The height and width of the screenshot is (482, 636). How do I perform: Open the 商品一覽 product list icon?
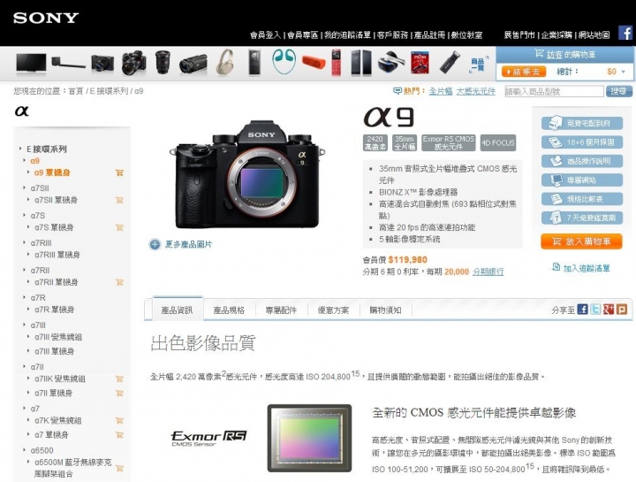pyautogui.click(x=479, y=65)
